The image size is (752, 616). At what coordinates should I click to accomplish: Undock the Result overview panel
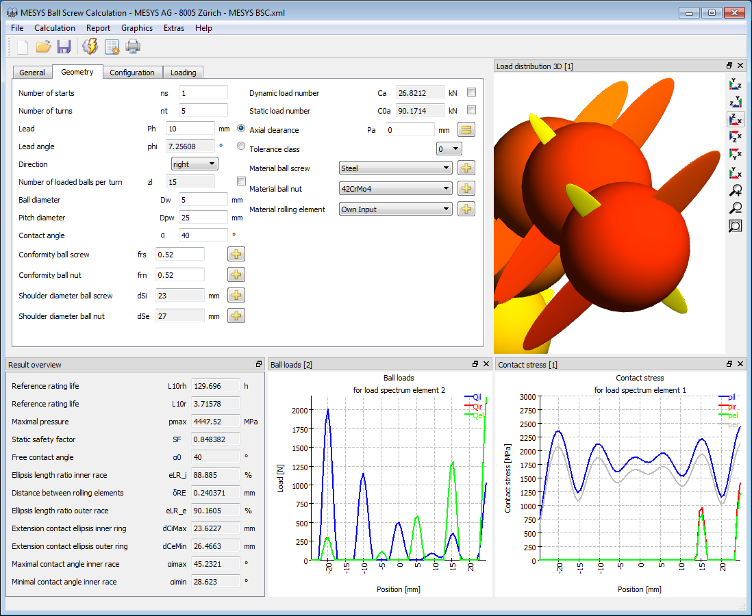click(259, 364)
